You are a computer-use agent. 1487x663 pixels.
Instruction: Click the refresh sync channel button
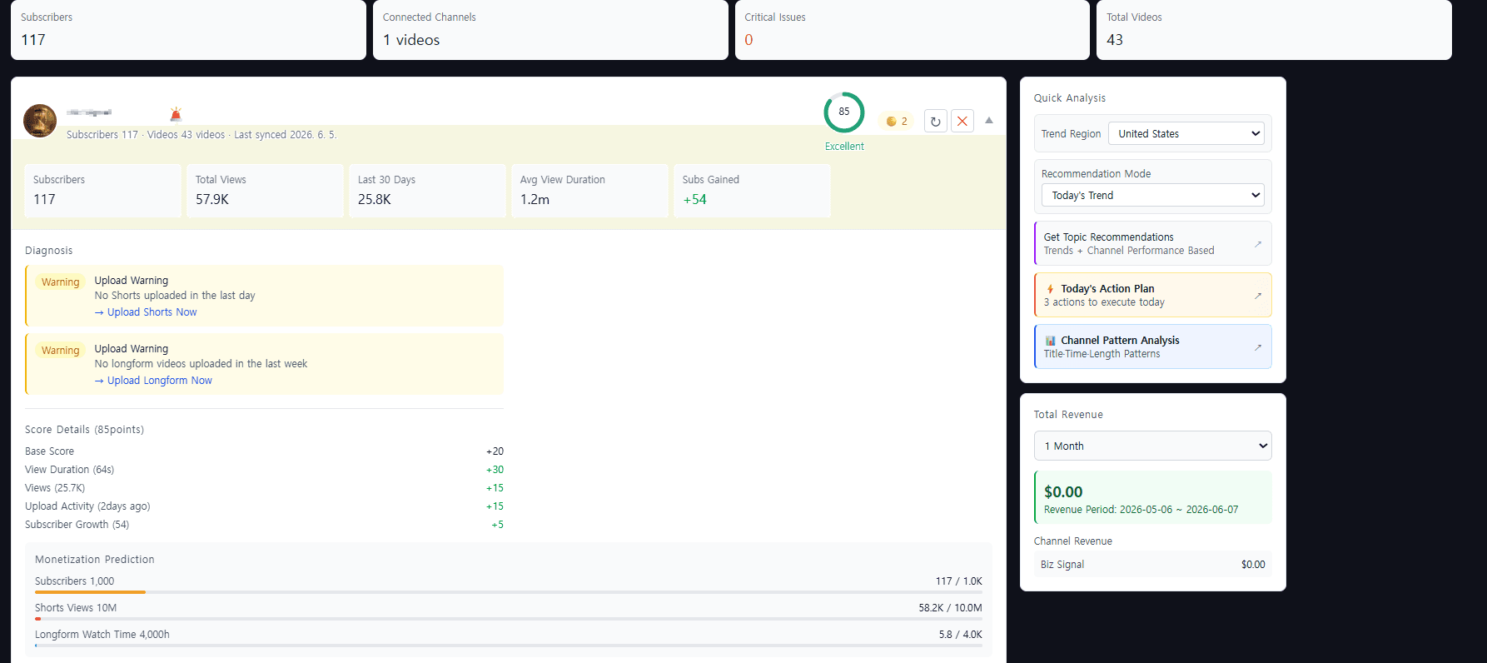[936, 122]
